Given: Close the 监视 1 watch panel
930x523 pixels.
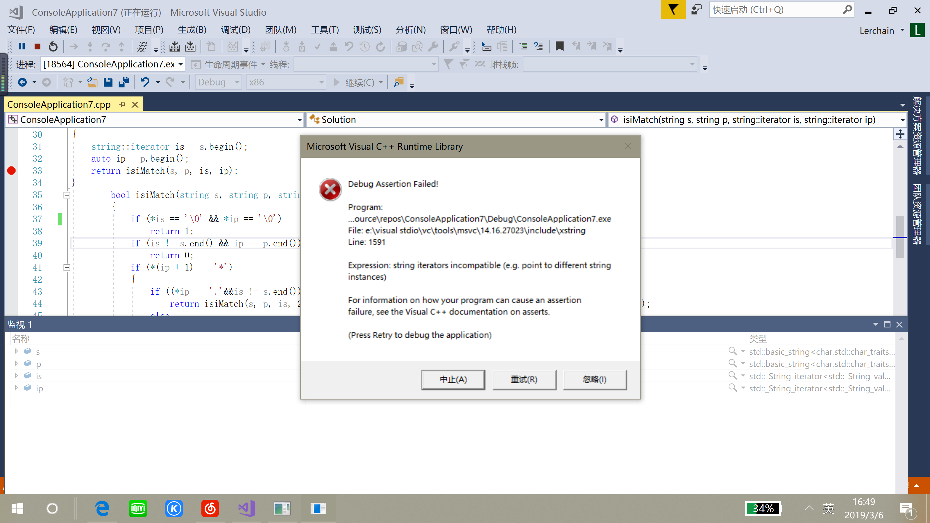Looking at the screenshot, I should click(x=899, y=325).
